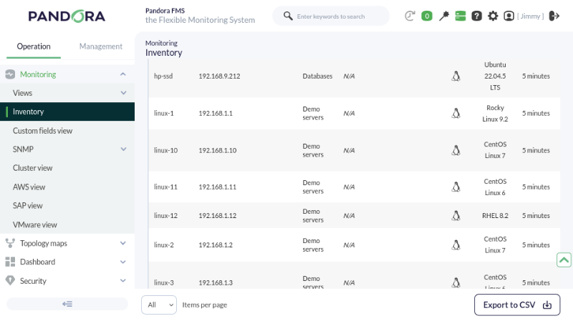Screen dimensions: 573x321
Task: Click the Export to CSV button
Action: coord(517,305)
